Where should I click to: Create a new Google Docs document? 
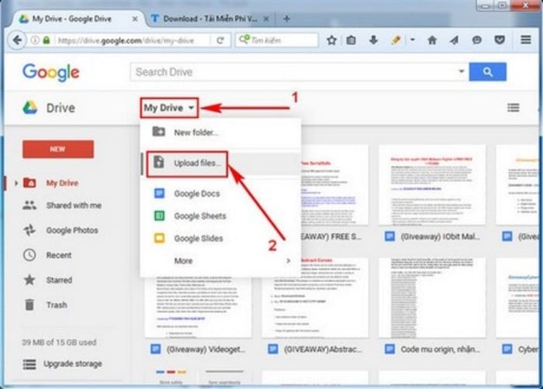pyautogui.click(x=220, y=194)
